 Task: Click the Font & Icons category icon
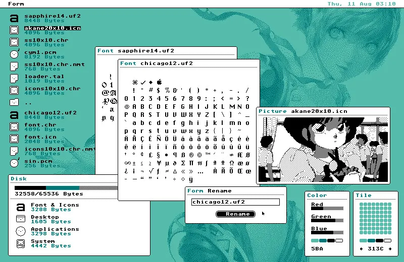pyautogui.click(x=21, y=207)
